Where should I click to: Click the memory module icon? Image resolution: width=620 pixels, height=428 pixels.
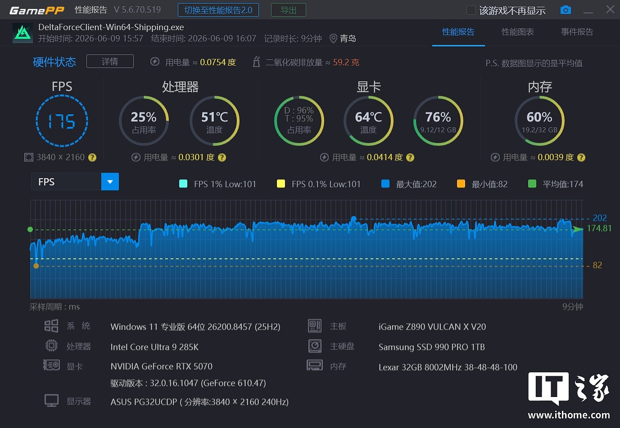(x=315, y=365)
